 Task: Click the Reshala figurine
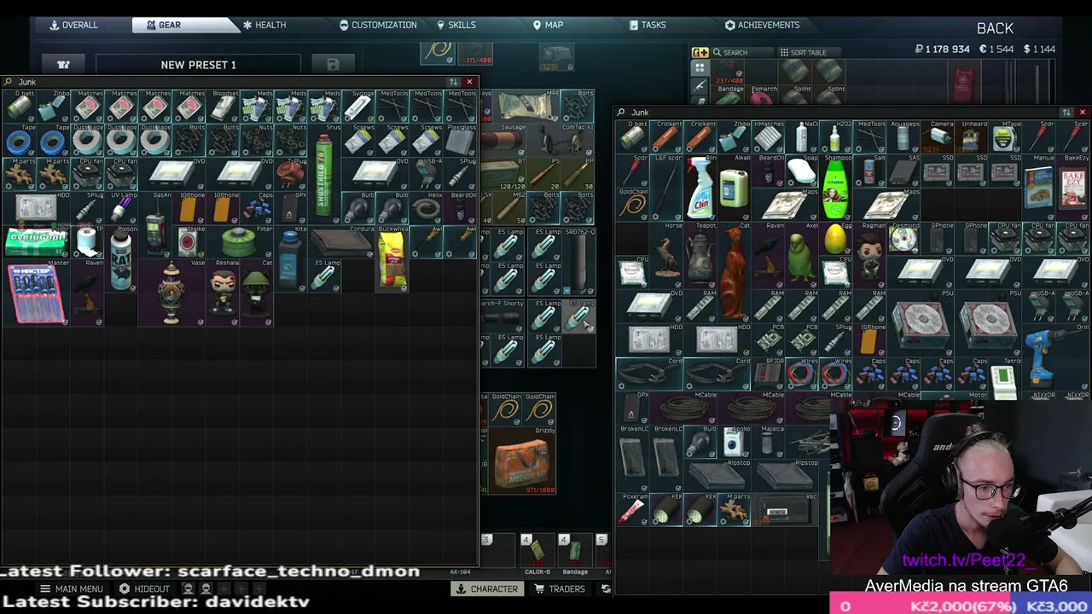pyautogui.click(x=223, y=294)
